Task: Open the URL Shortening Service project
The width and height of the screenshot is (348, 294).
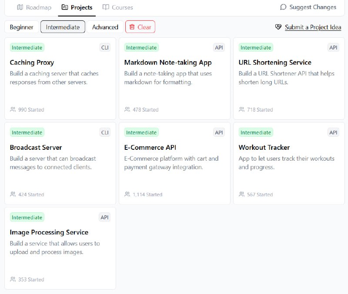Action: (x=289, y=79)
